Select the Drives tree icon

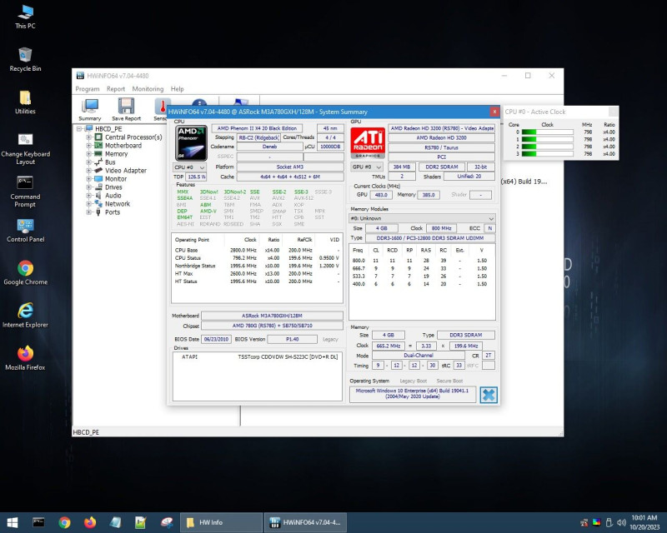pos(98,187)
